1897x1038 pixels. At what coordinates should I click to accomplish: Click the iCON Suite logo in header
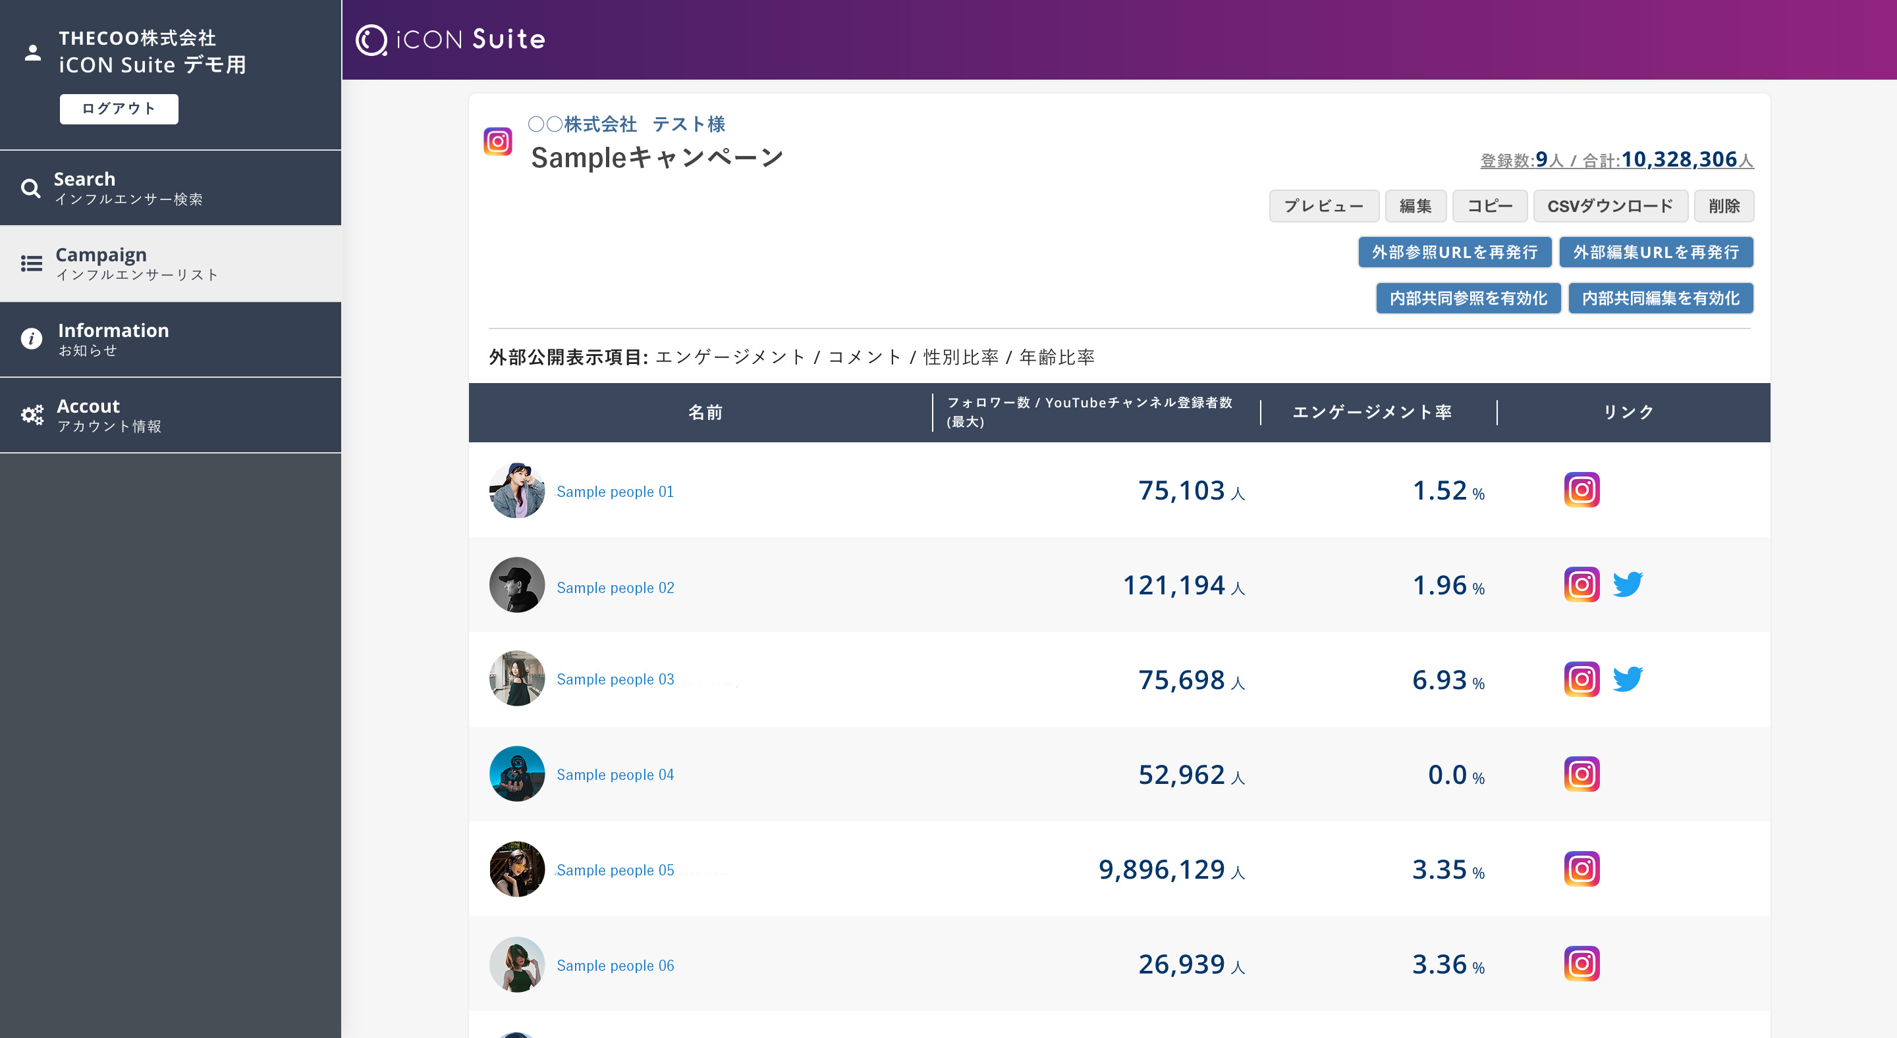pos(451,39)
